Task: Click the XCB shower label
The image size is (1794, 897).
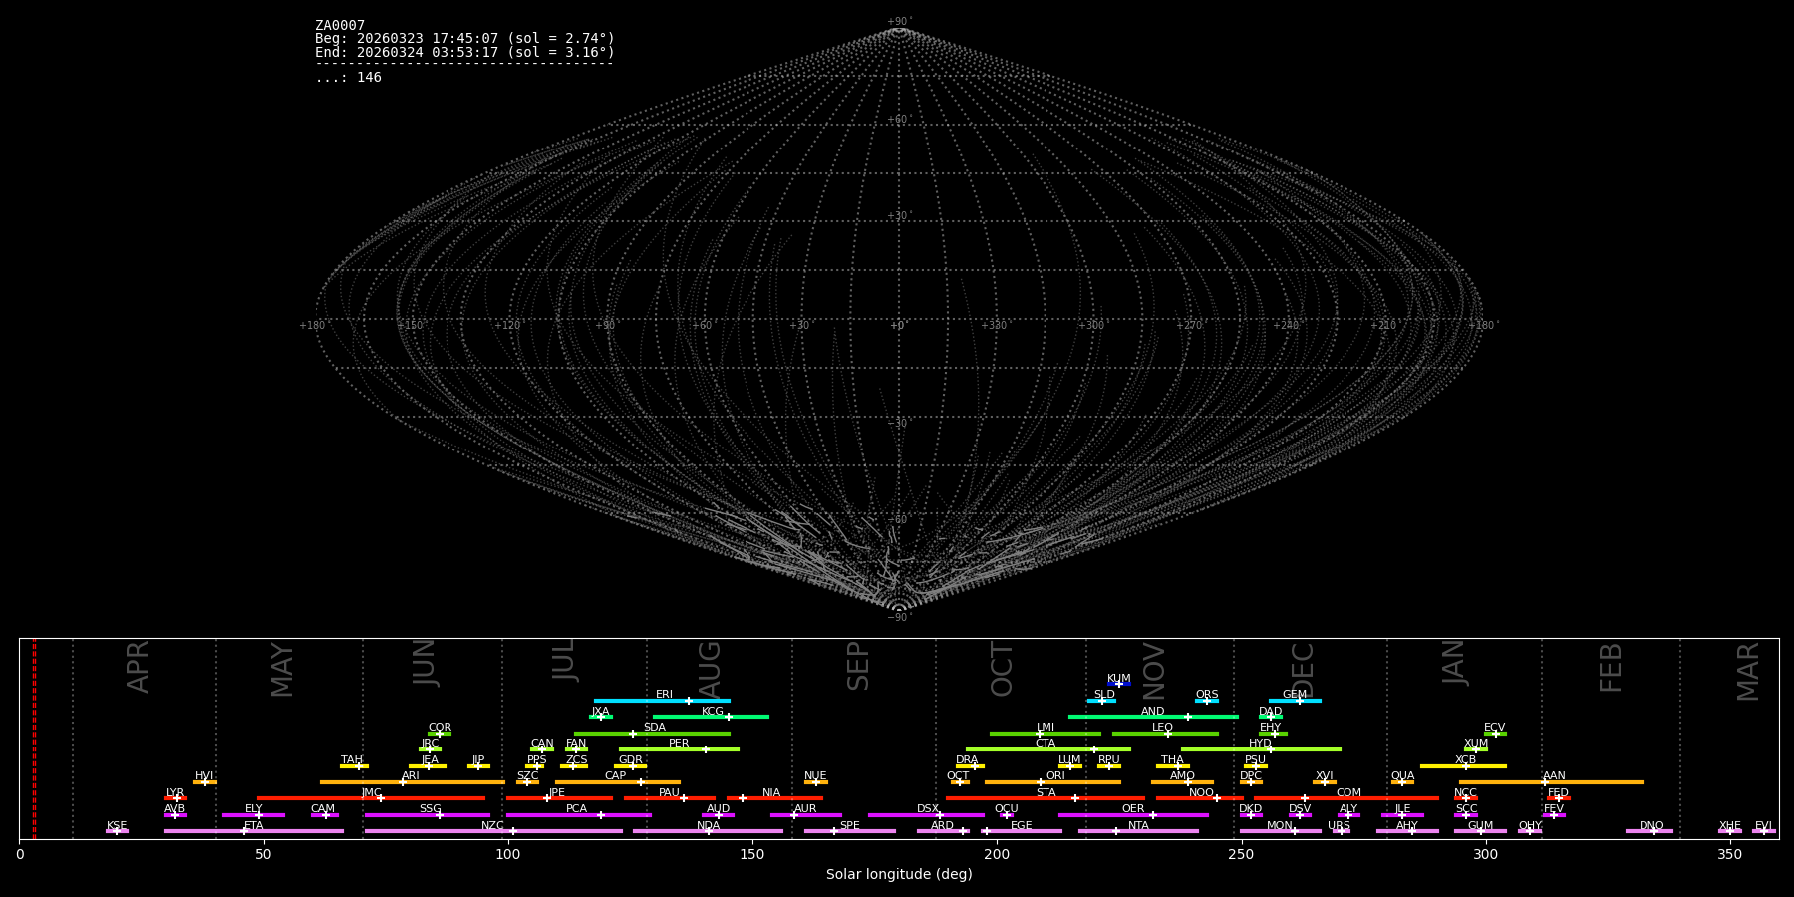Action: click(x=1466, y=760)
